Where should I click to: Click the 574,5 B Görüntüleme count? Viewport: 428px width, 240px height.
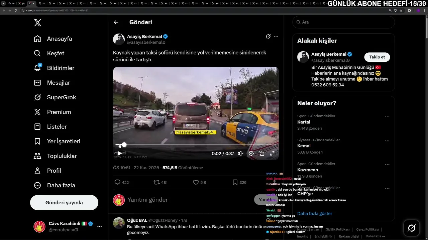tap(183, 168)
